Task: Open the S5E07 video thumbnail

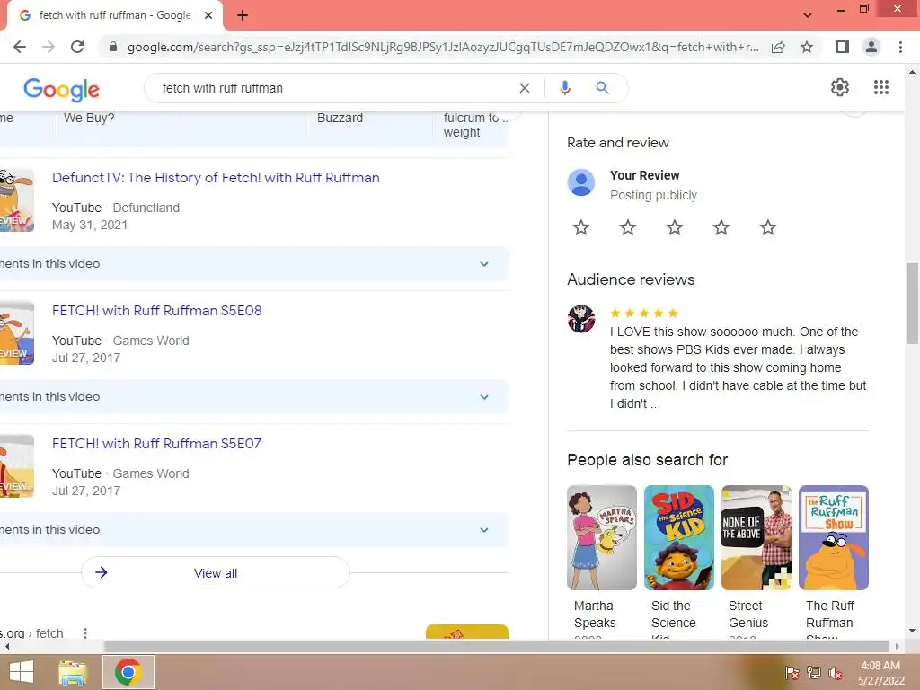Action: pos(17,466)
